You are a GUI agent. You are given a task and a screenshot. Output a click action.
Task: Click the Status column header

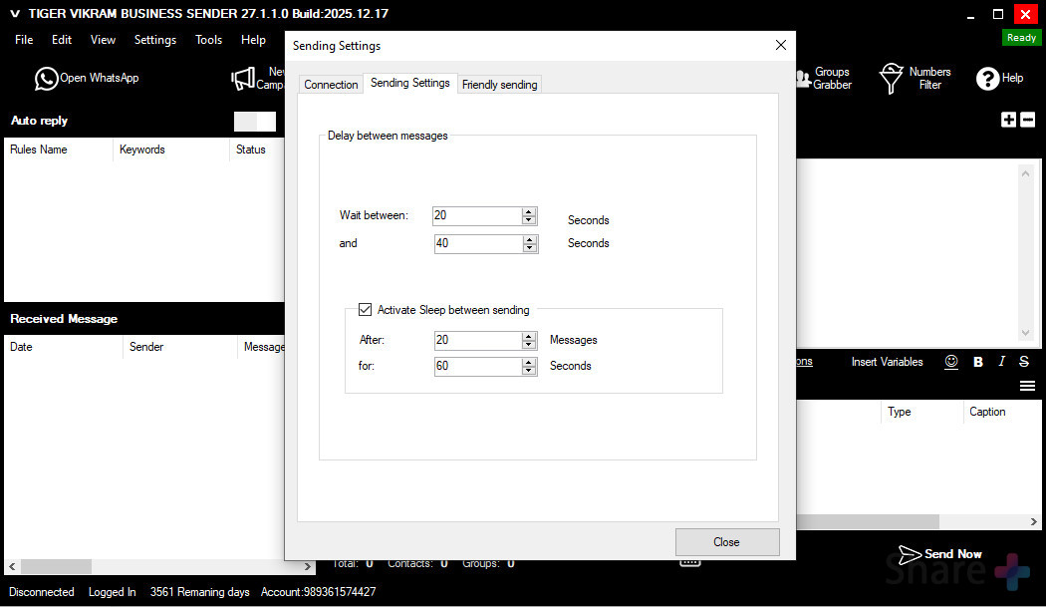tap(257, 150)
